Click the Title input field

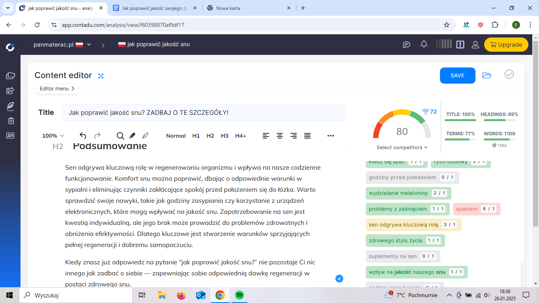coord(204,112)
